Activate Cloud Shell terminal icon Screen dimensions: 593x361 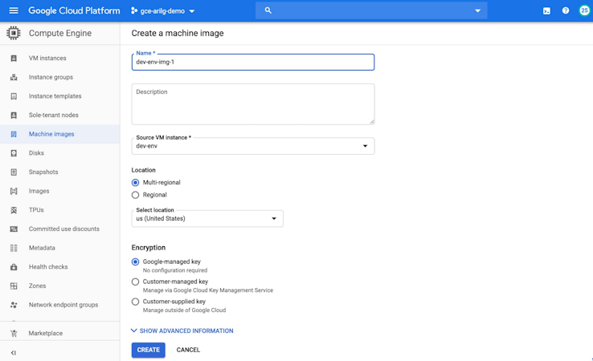546,11
